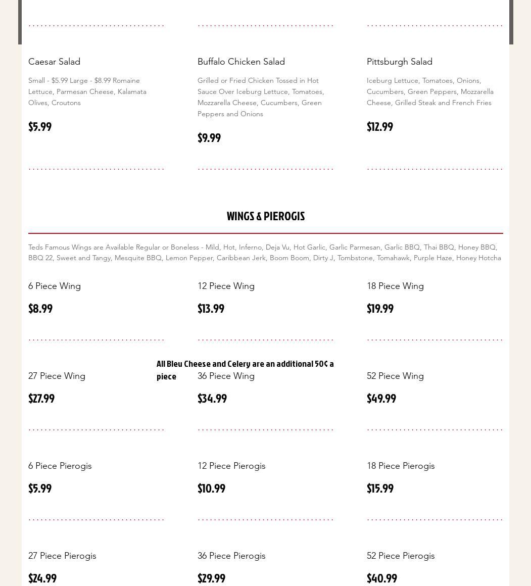Choose the 18 Piece Pierogis item
Image resolution: width=531 pixels, height=586 pixels.
click(x=401, y=466)
